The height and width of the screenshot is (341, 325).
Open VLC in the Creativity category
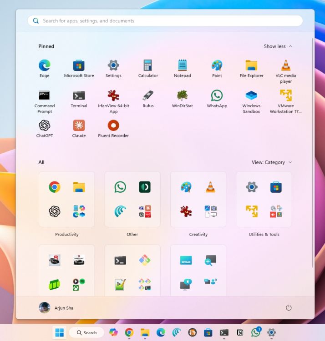point(210,187)
